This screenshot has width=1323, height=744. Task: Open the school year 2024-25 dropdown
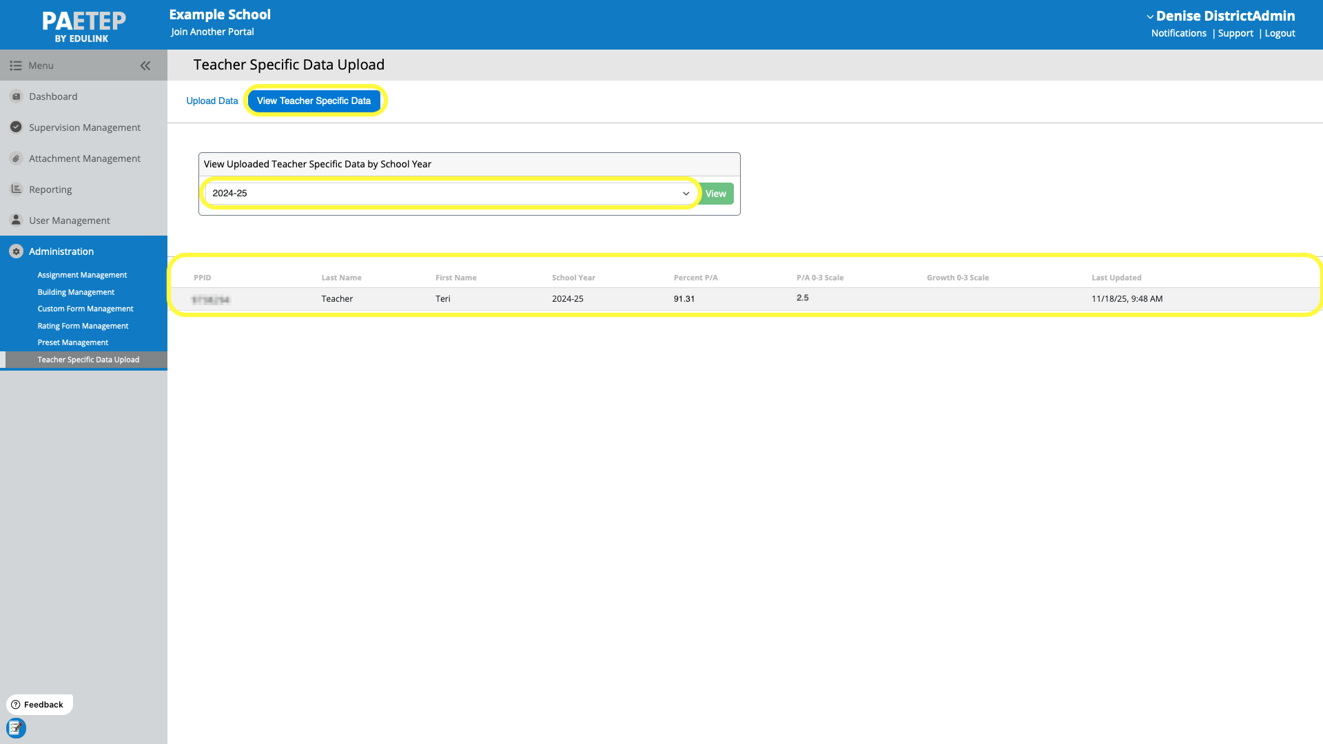(x=451, y=194)
